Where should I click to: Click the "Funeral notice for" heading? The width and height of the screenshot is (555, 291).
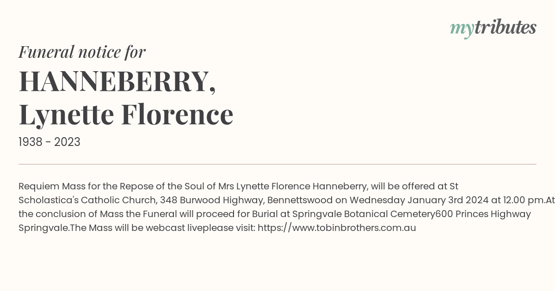click(x=82, y=52)
